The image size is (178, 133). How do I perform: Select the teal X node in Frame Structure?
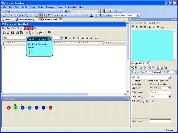point(30,108)
